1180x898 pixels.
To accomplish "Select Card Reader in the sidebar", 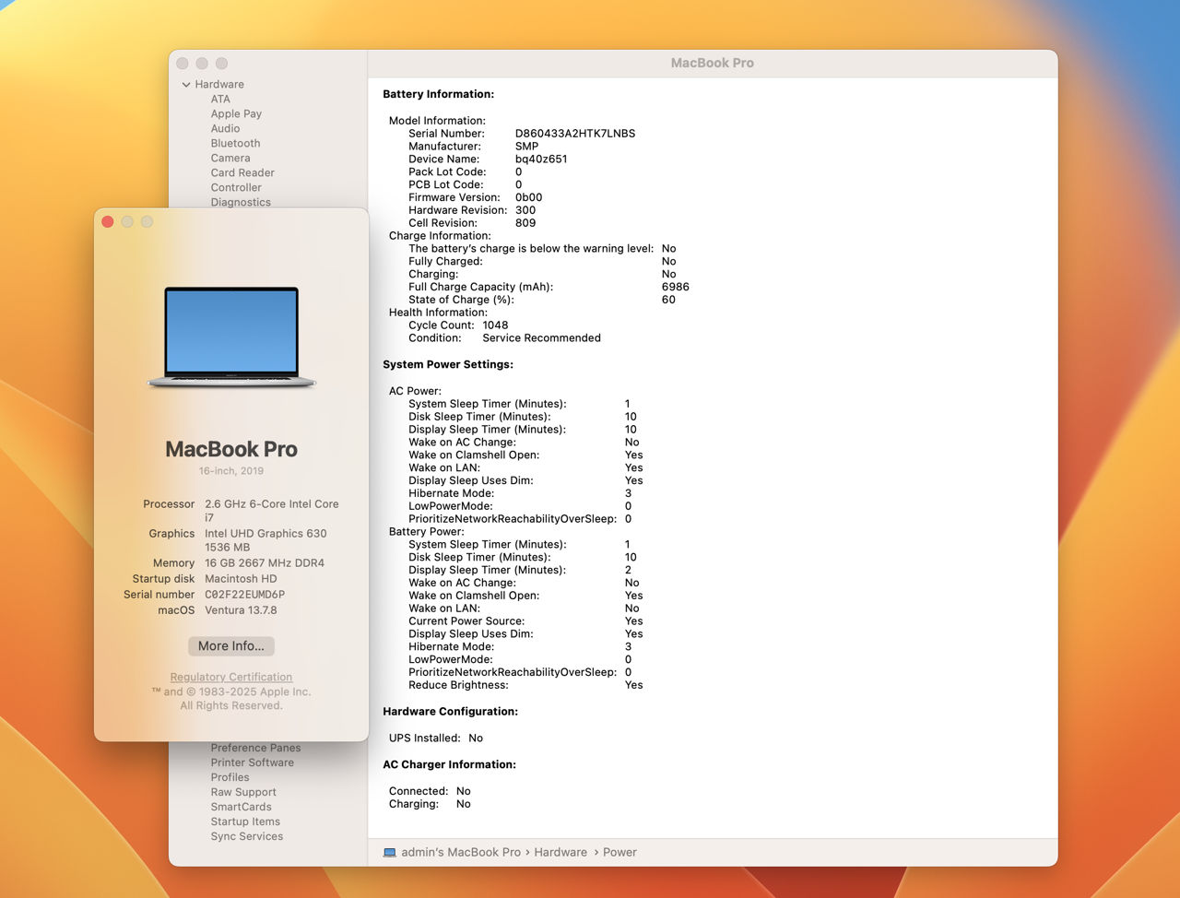I will point(242,173).
